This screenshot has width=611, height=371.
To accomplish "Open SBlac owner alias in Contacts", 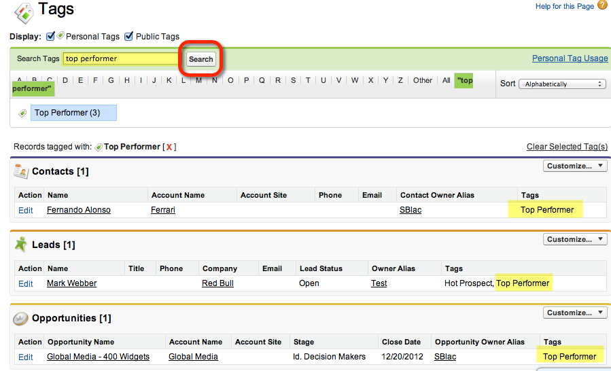I will (x=411, y=210).
